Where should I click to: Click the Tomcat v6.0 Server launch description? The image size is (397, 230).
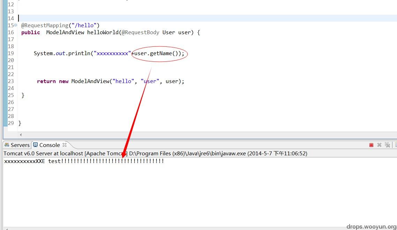tap(155, 154)
